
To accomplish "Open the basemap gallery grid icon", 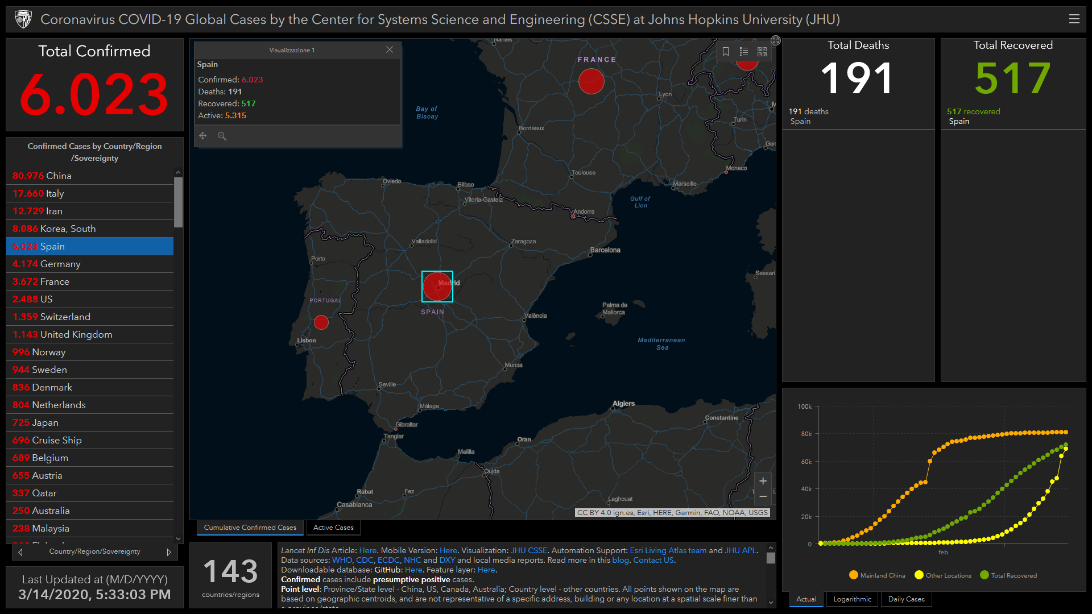I will [x=762, y=52].
